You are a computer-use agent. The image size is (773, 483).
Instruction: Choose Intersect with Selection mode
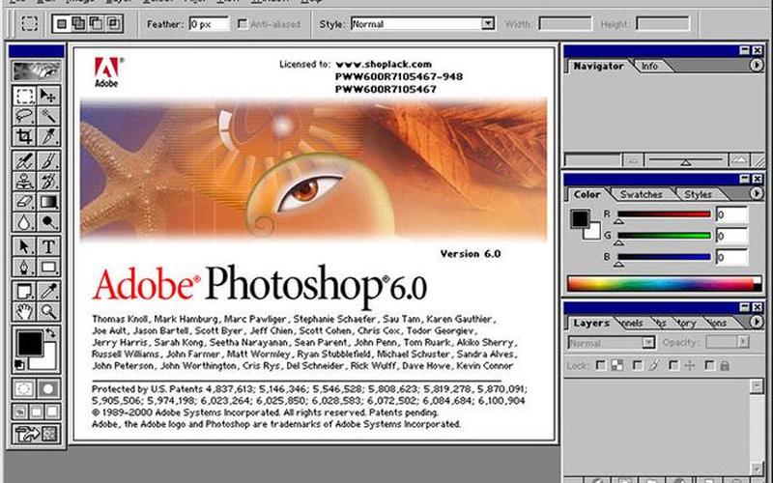click(x=113, y=23)
